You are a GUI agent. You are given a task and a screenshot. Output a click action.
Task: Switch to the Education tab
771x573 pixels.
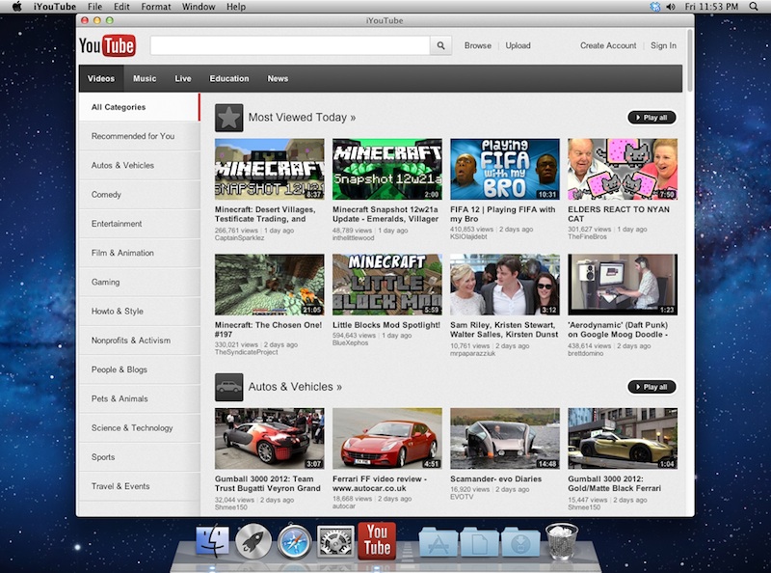(229, 79)
